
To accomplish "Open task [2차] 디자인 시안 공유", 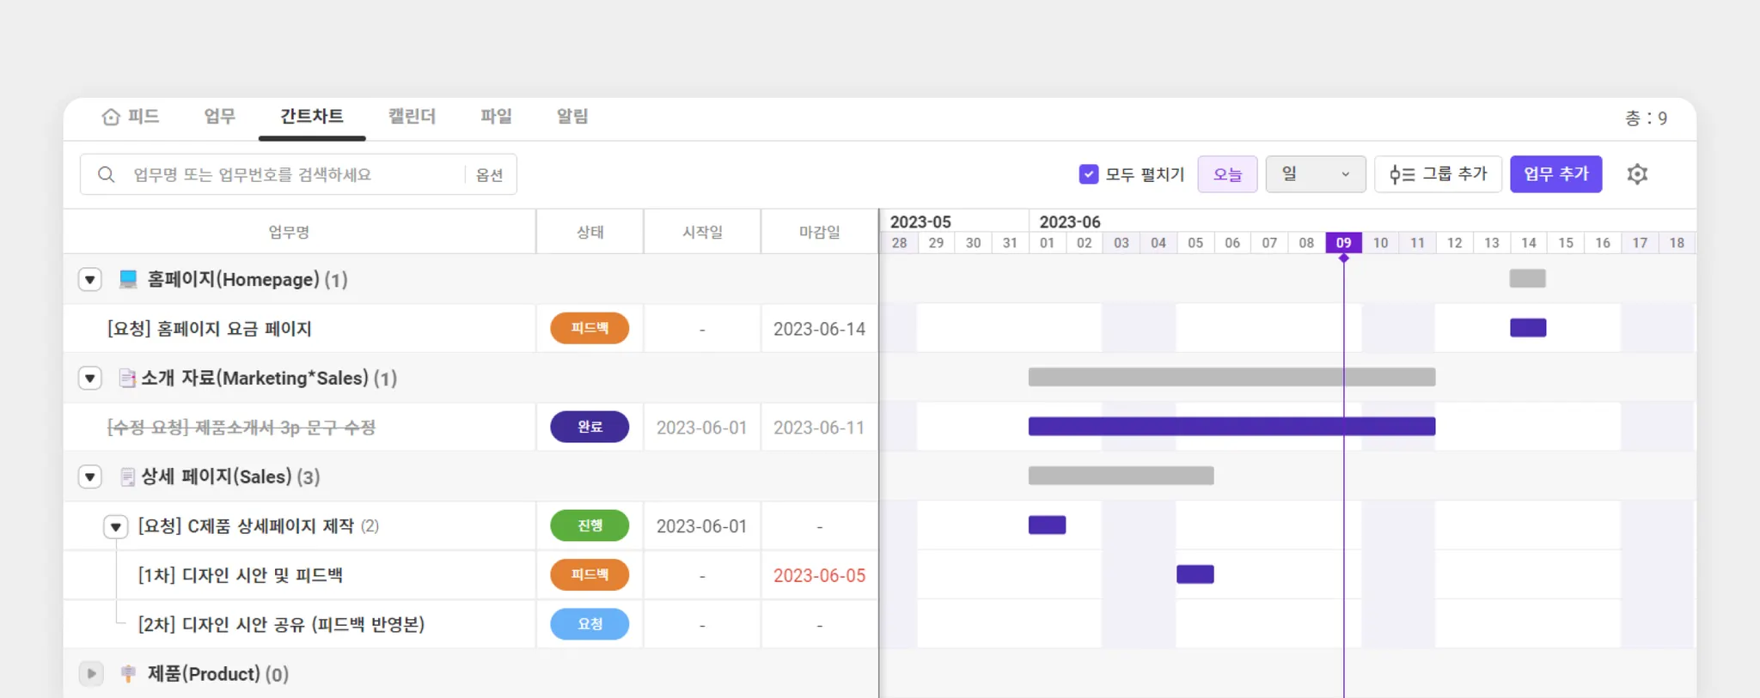I will click(x=281, y=625).
